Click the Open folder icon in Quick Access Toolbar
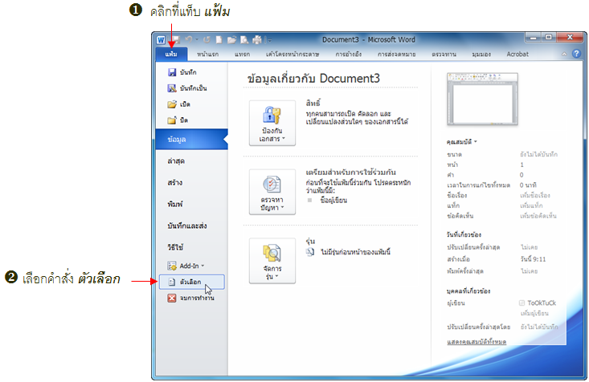 click(x=231, y=39)
